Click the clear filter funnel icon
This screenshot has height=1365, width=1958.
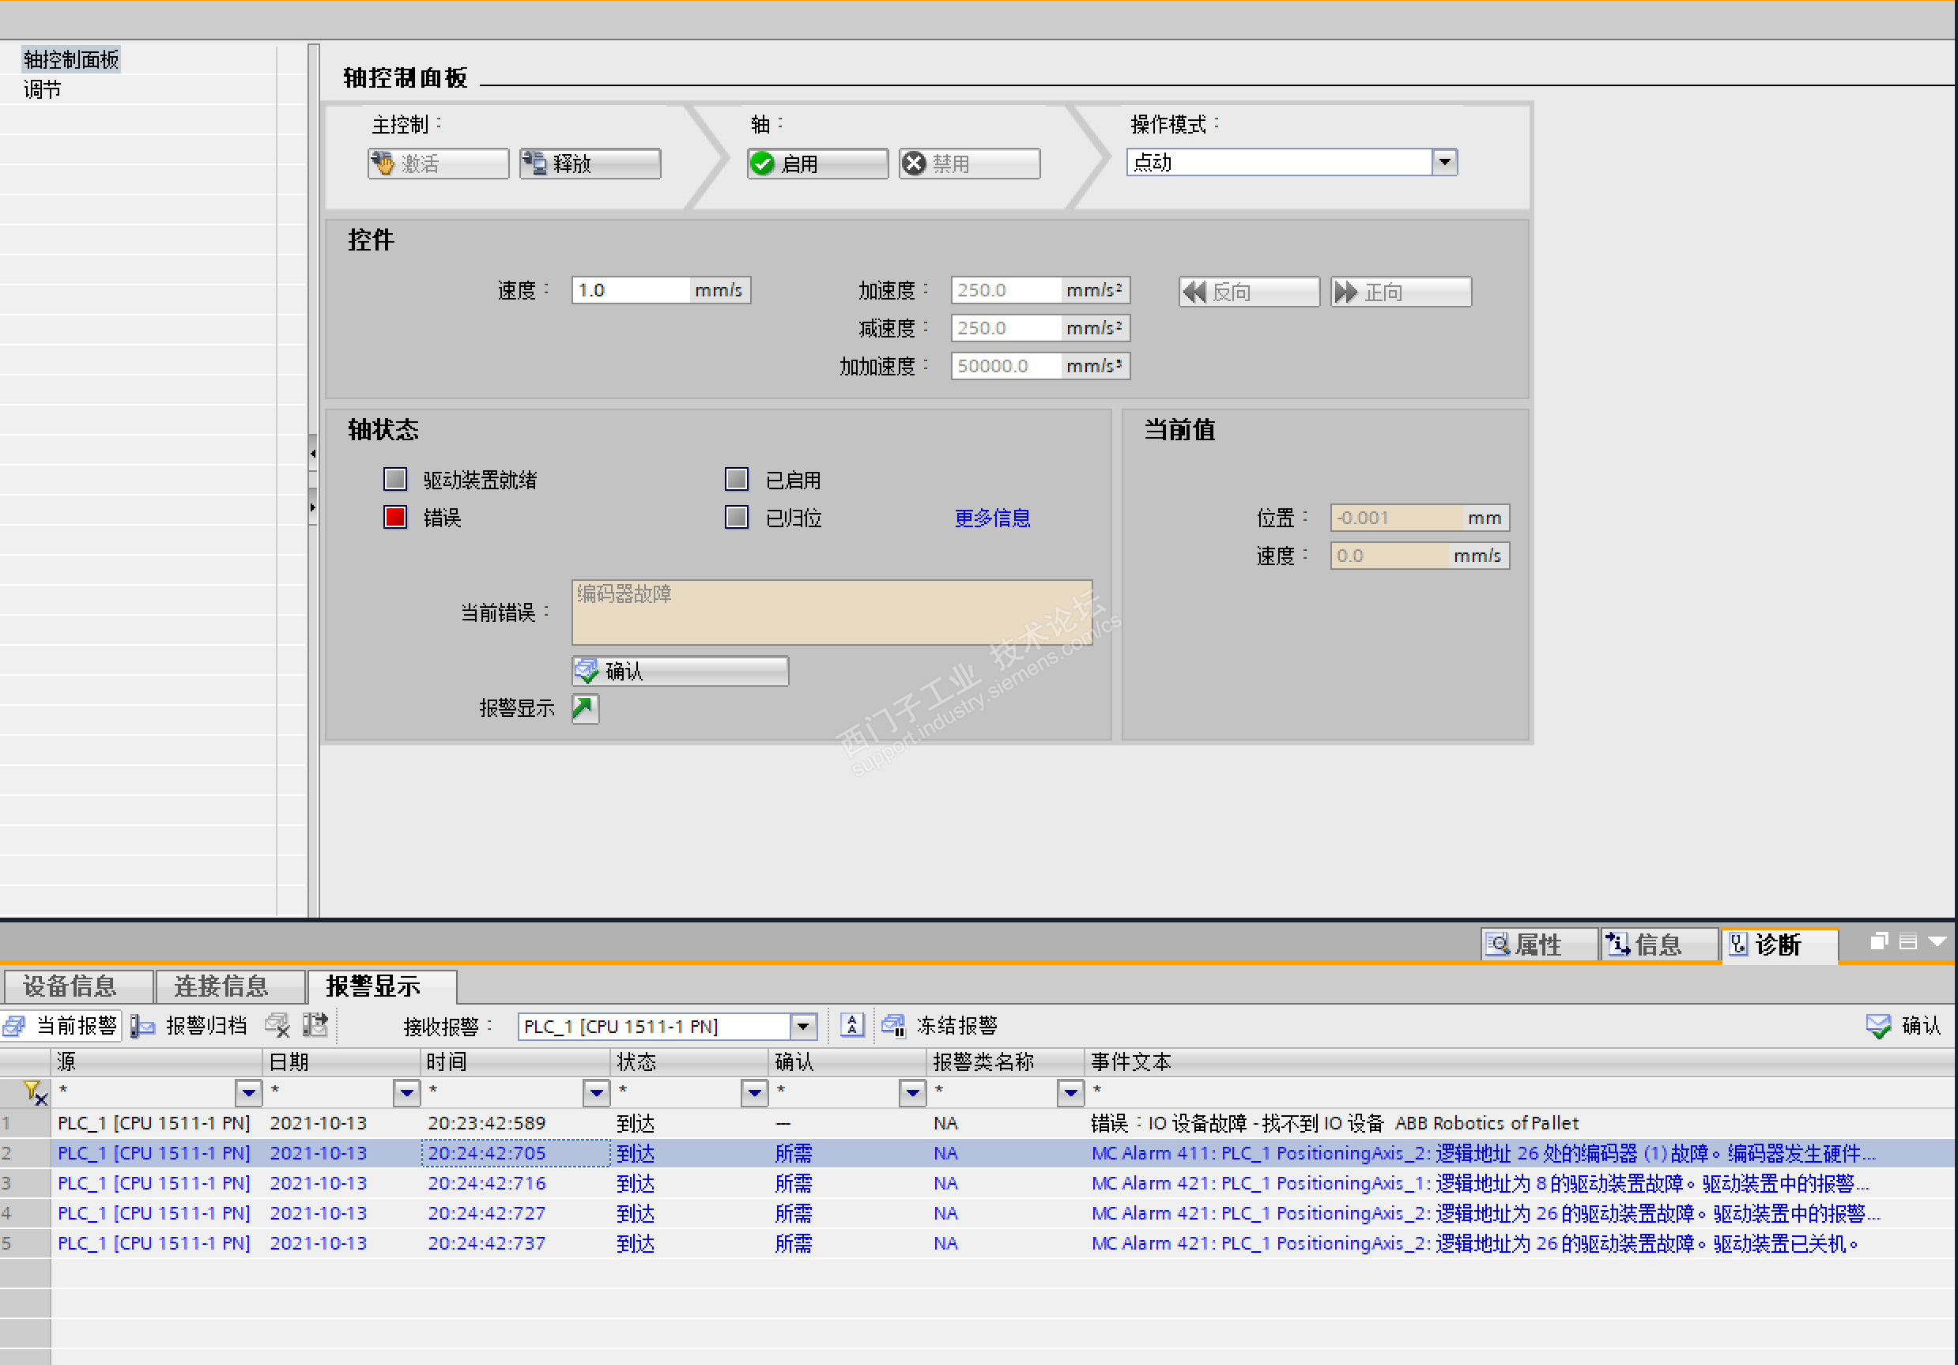click(34, 1092)
